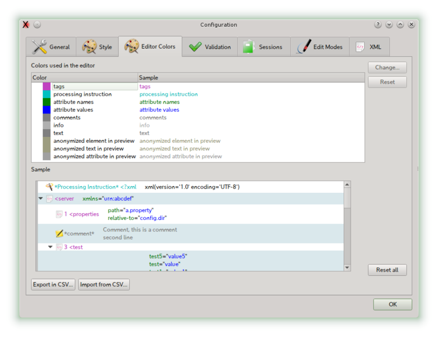Click the anonymized text in preview swatch
This screenshot has height=337, width=438.
(47, 149)
